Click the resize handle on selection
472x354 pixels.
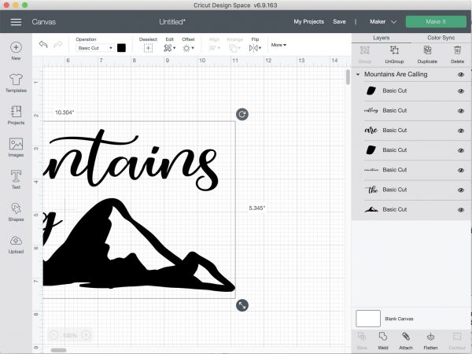tap(242, 305)
